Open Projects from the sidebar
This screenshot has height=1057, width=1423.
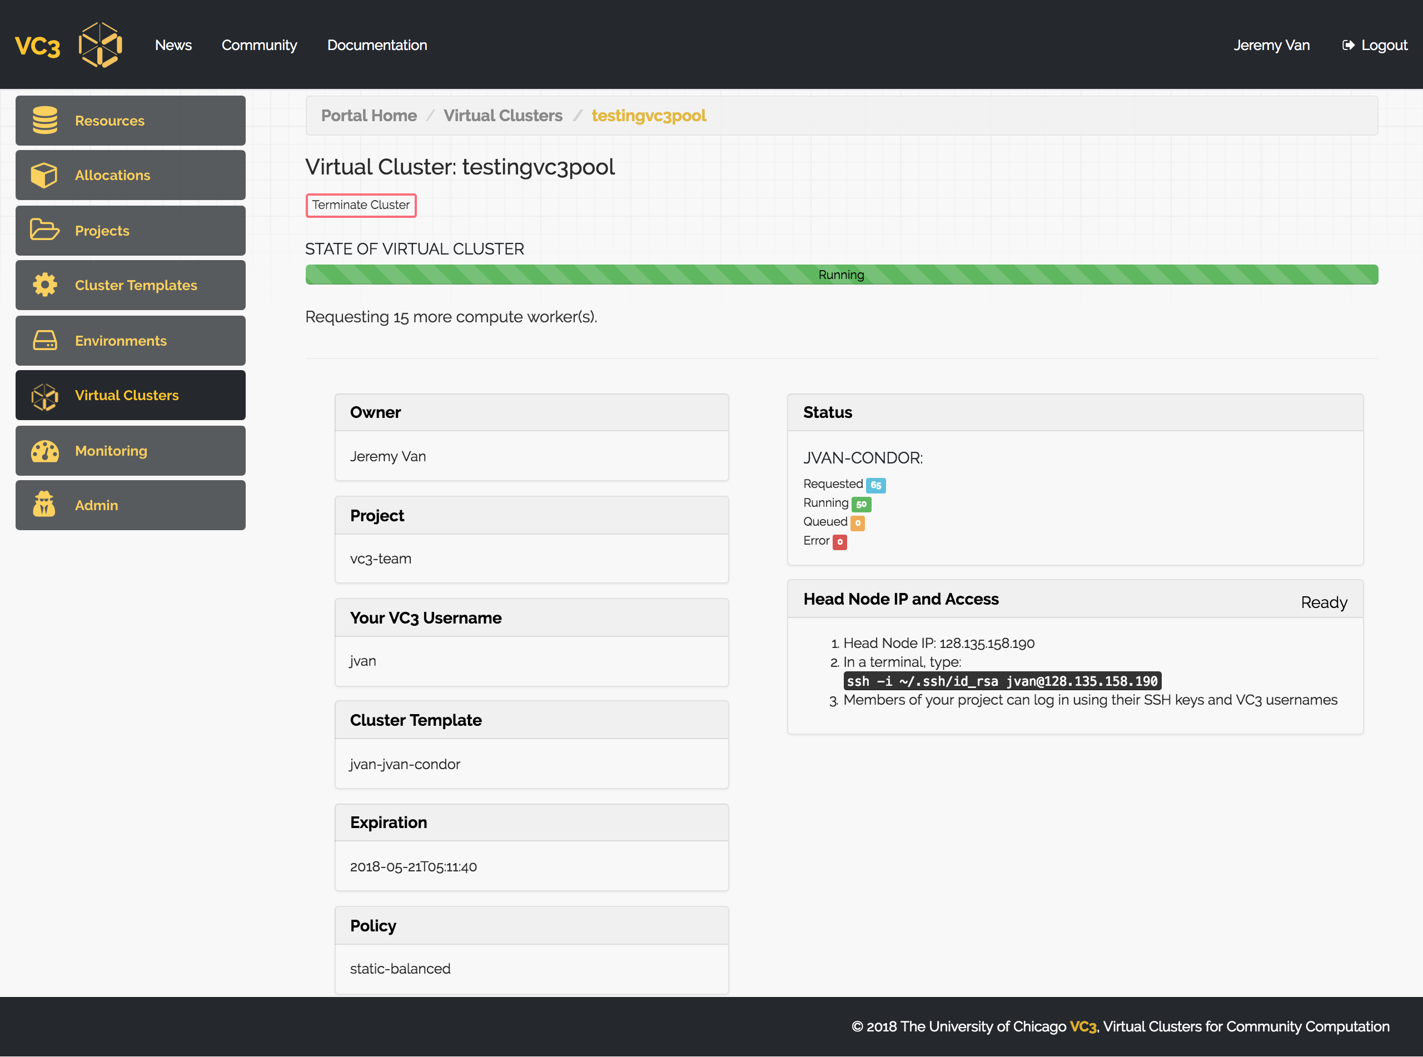(131, 230)
